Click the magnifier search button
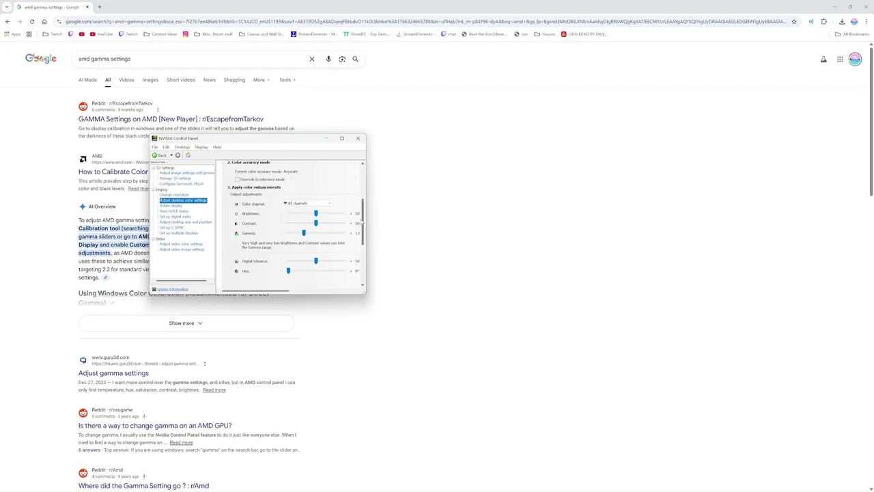Viewport: 874px width, 492px height. coord(356,59)
